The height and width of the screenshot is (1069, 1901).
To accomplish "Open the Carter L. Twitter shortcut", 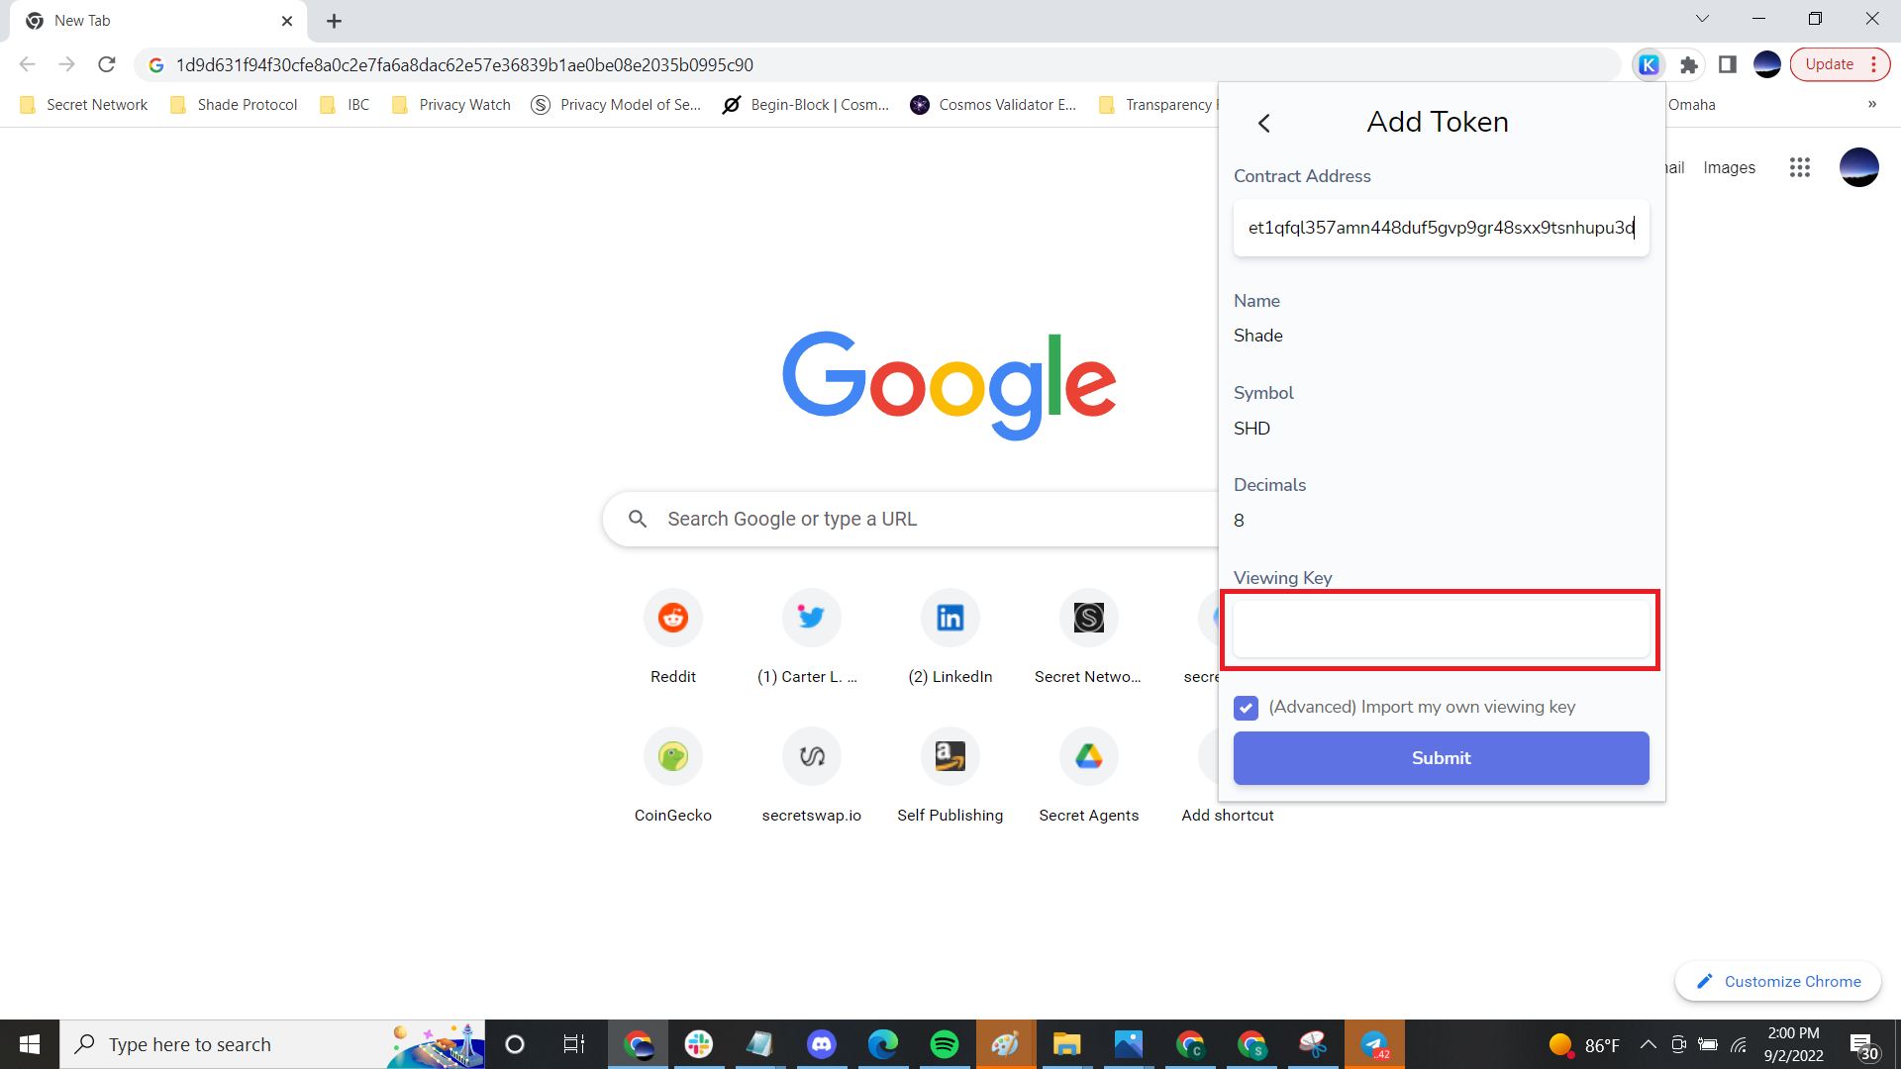I will click(x=812, y=636).
